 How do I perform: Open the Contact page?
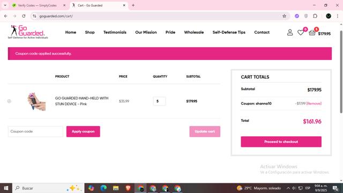pos(262,32)
